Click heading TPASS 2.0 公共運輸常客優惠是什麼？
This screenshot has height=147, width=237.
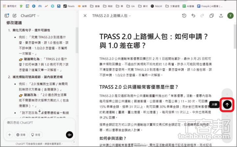(139, 87)
